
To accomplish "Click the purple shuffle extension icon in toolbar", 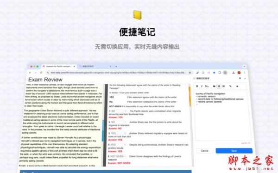I will pyautogui.click(x=208, y=73).
